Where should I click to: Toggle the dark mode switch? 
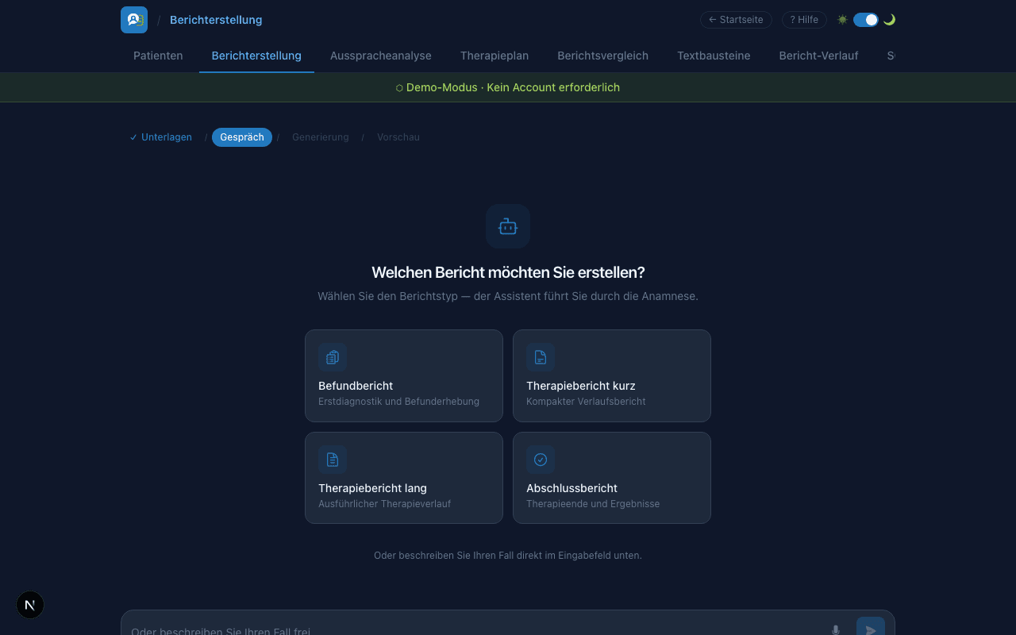click(866, 20)
